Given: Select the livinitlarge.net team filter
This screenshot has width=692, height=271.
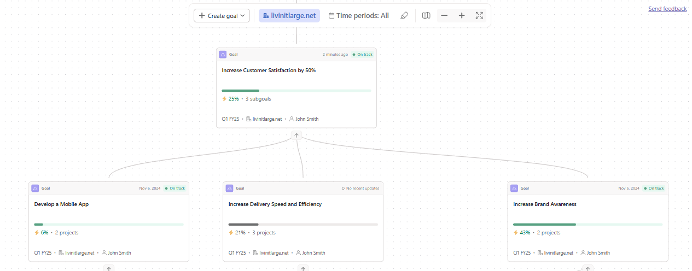Looking at the screenshot, I should point(289,16).
